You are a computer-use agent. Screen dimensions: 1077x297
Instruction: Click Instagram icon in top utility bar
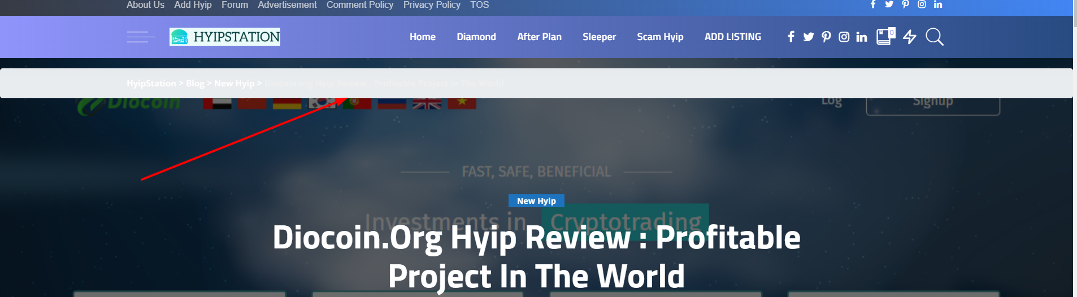click(922, 4)
